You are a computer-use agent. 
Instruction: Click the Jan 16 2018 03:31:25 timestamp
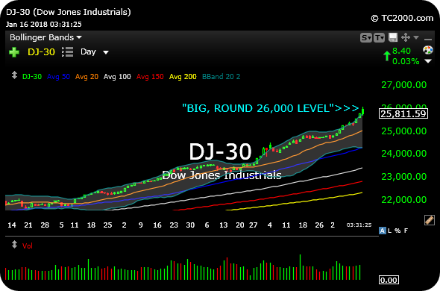click(44, 24)
